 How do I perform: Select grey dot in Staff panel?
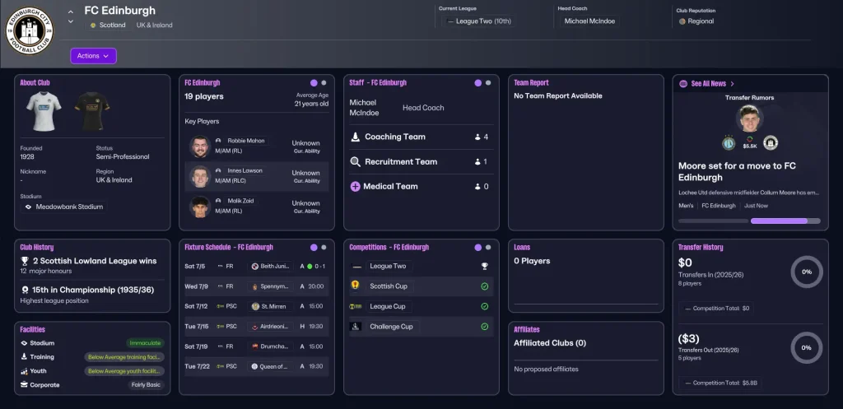click(x=488, y=83)
